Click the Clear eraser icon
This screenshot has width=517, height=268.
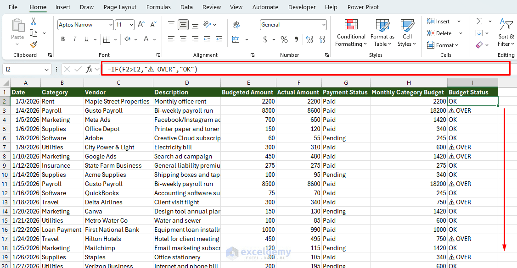click(479, 44)
